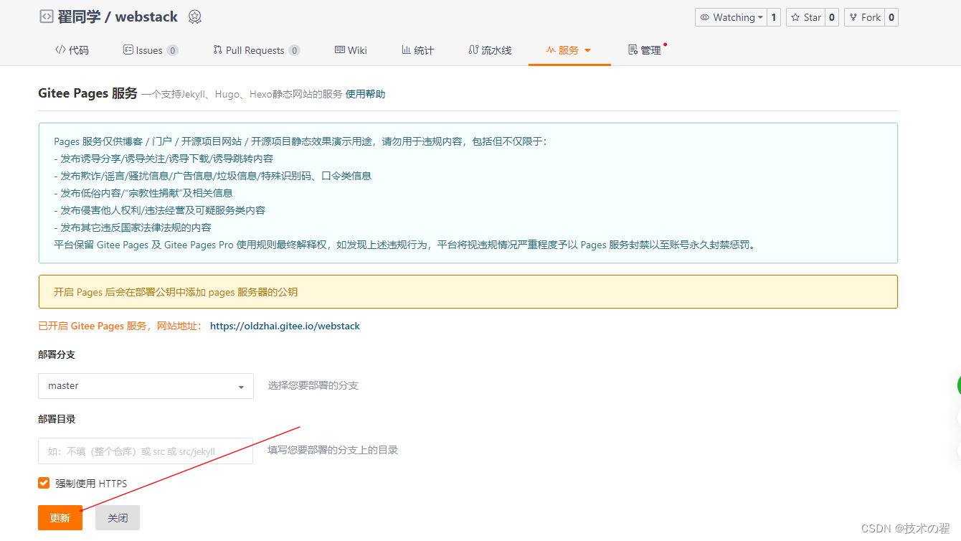
Task: Click the 使用帮助 help link
Action: click(366, 93)
